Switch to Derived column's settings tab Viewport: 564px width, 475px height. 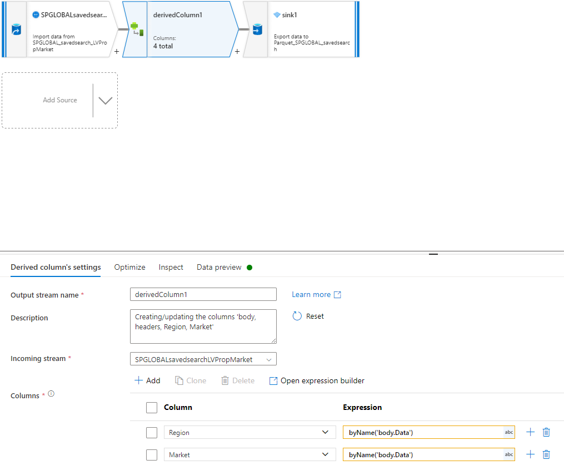[56, 267]
